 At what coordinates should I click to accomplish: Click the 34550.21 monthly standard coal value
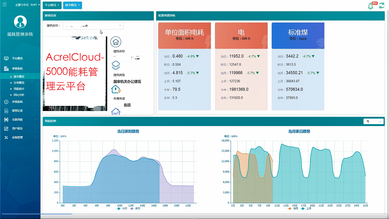pos(294,73)
